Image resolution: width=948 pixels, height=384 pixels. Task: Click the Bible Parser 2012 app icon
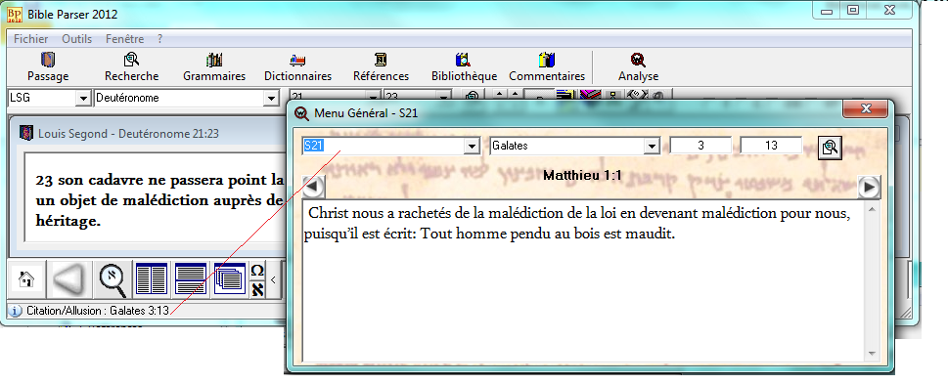(x=15, y=15)
